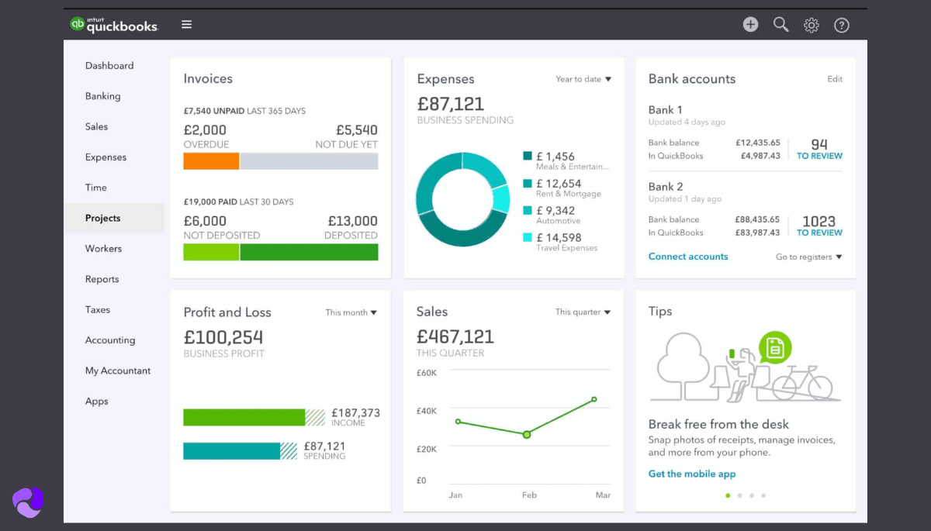
Task: Open Banking in the sidebar
Action: point(102,96)
